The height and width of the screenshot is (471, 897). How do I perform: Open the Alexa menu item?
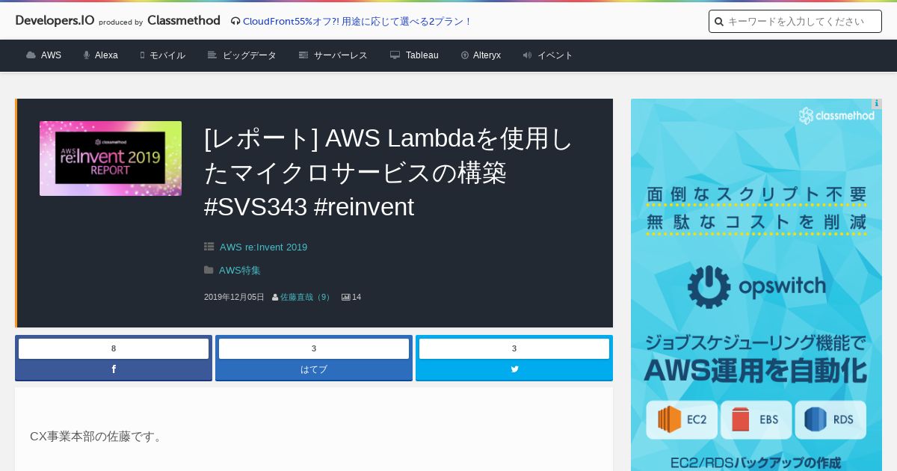[x=101, y=55]
